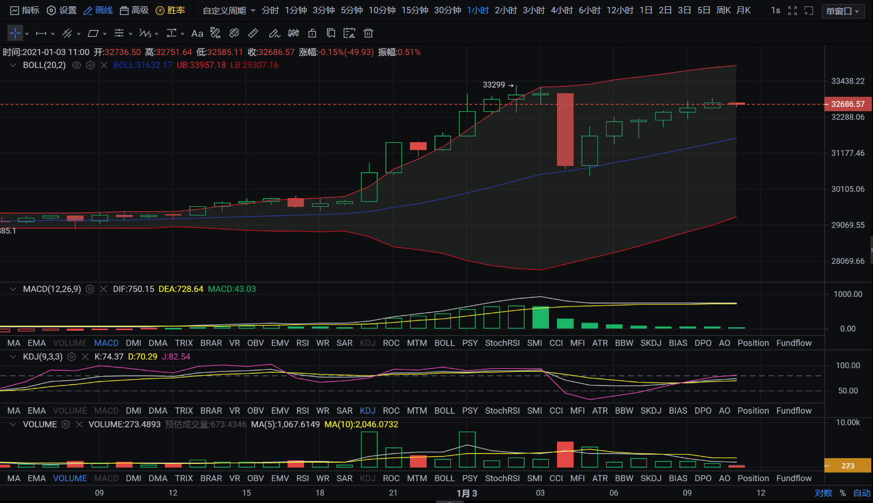Toggle 自动 auto scale mode

tap(861, 493)
